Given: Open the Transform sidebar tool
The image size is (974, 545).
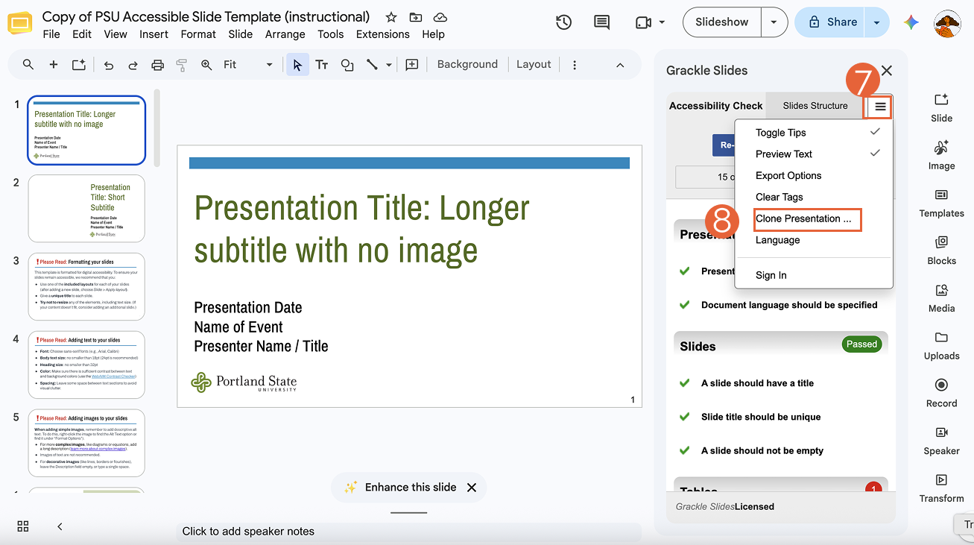Looking at the screenshot, I should pos(941,486).
